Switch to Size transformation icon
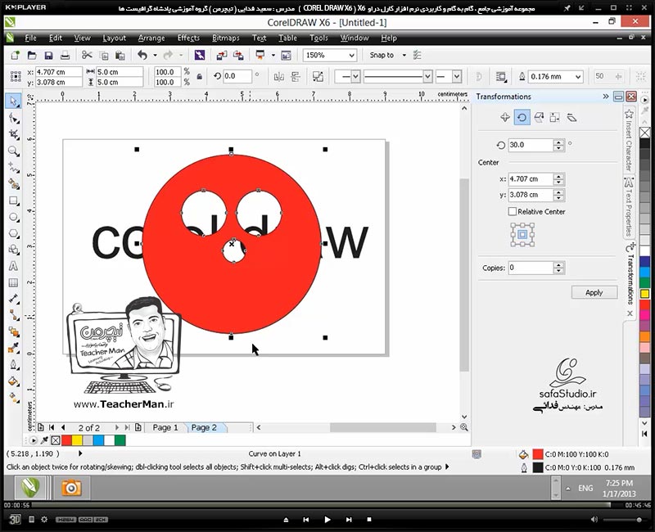Viewport: 655px width, 532px height. click(555, 117)
